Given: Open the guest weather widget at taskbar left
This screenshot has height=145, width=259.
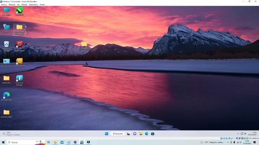Looking at the screenshot, I should pos(11,134).
